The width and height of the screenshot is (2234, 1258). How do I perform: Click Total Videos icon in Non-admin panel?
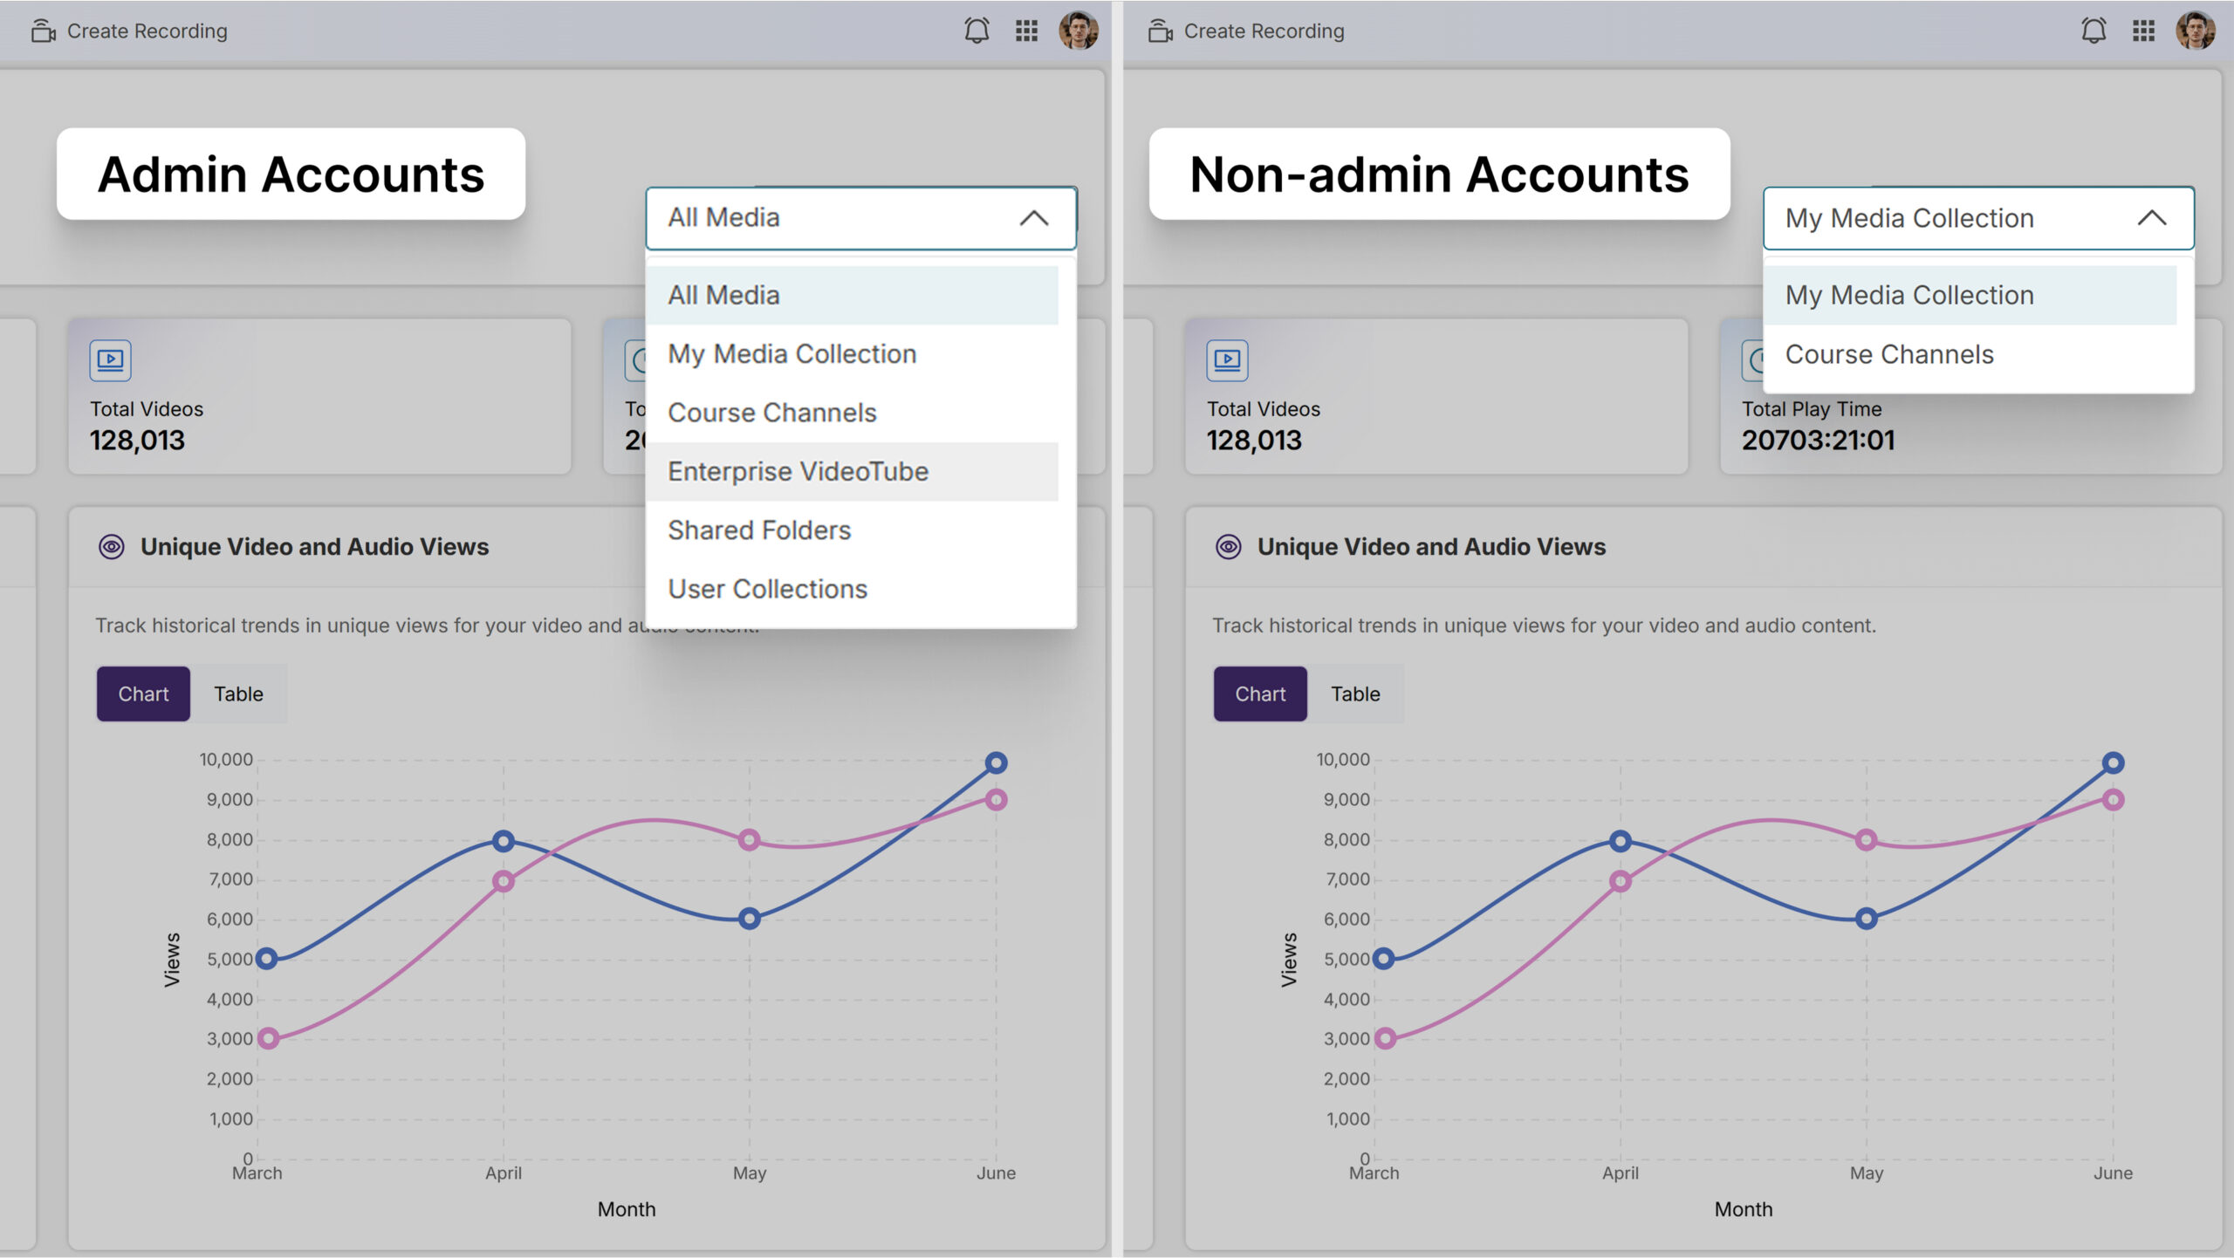[1227, 359]
